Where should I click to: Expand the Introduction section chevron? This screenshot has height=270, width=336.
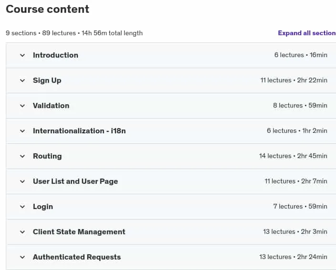tap(22, 55)
